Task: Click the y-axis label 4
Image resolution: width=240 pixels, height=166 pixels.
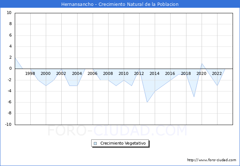Action: point(10,46)
